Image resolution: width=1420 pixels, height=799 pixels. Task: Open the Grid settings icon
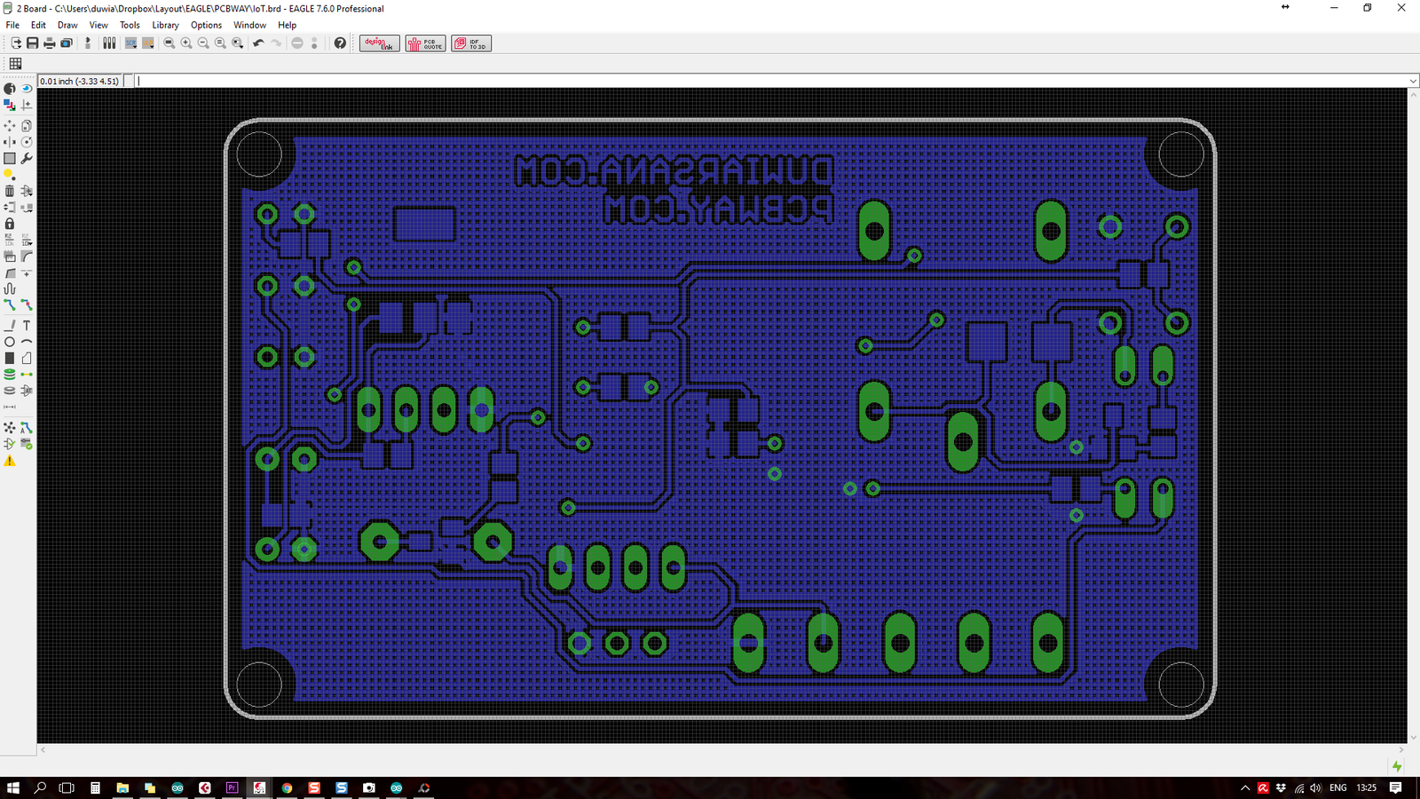15,63
